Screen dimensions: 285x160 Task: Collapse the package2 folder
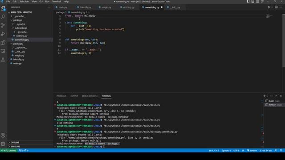(x=18, y=44)
